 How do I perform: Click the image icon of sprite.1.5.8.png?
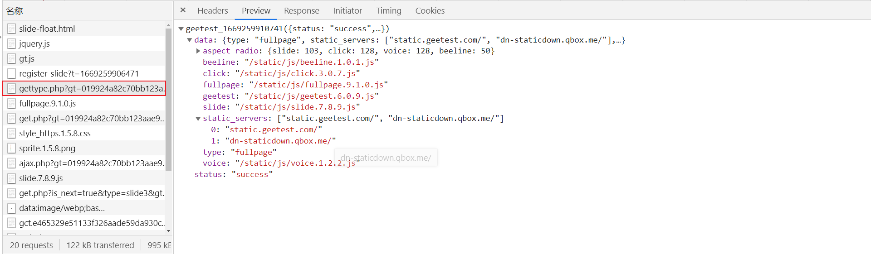click(x=12, y=148)
